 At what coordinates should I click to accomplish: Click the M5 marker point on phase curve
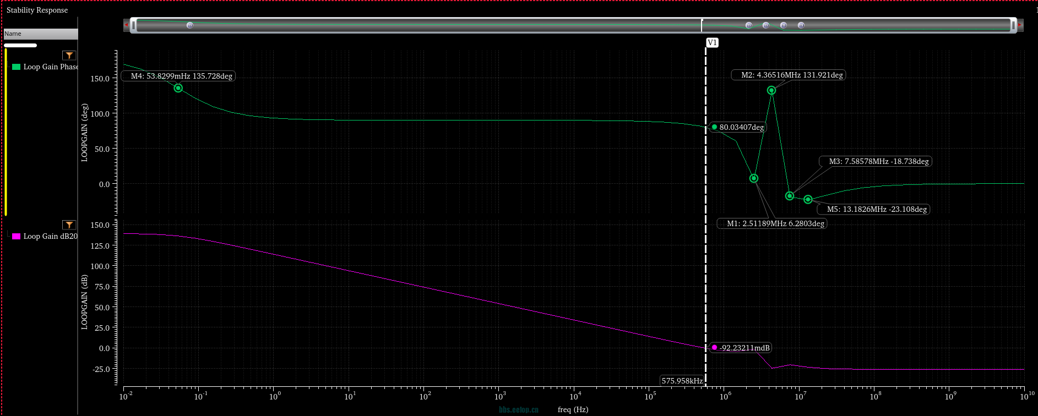(808, 200)
